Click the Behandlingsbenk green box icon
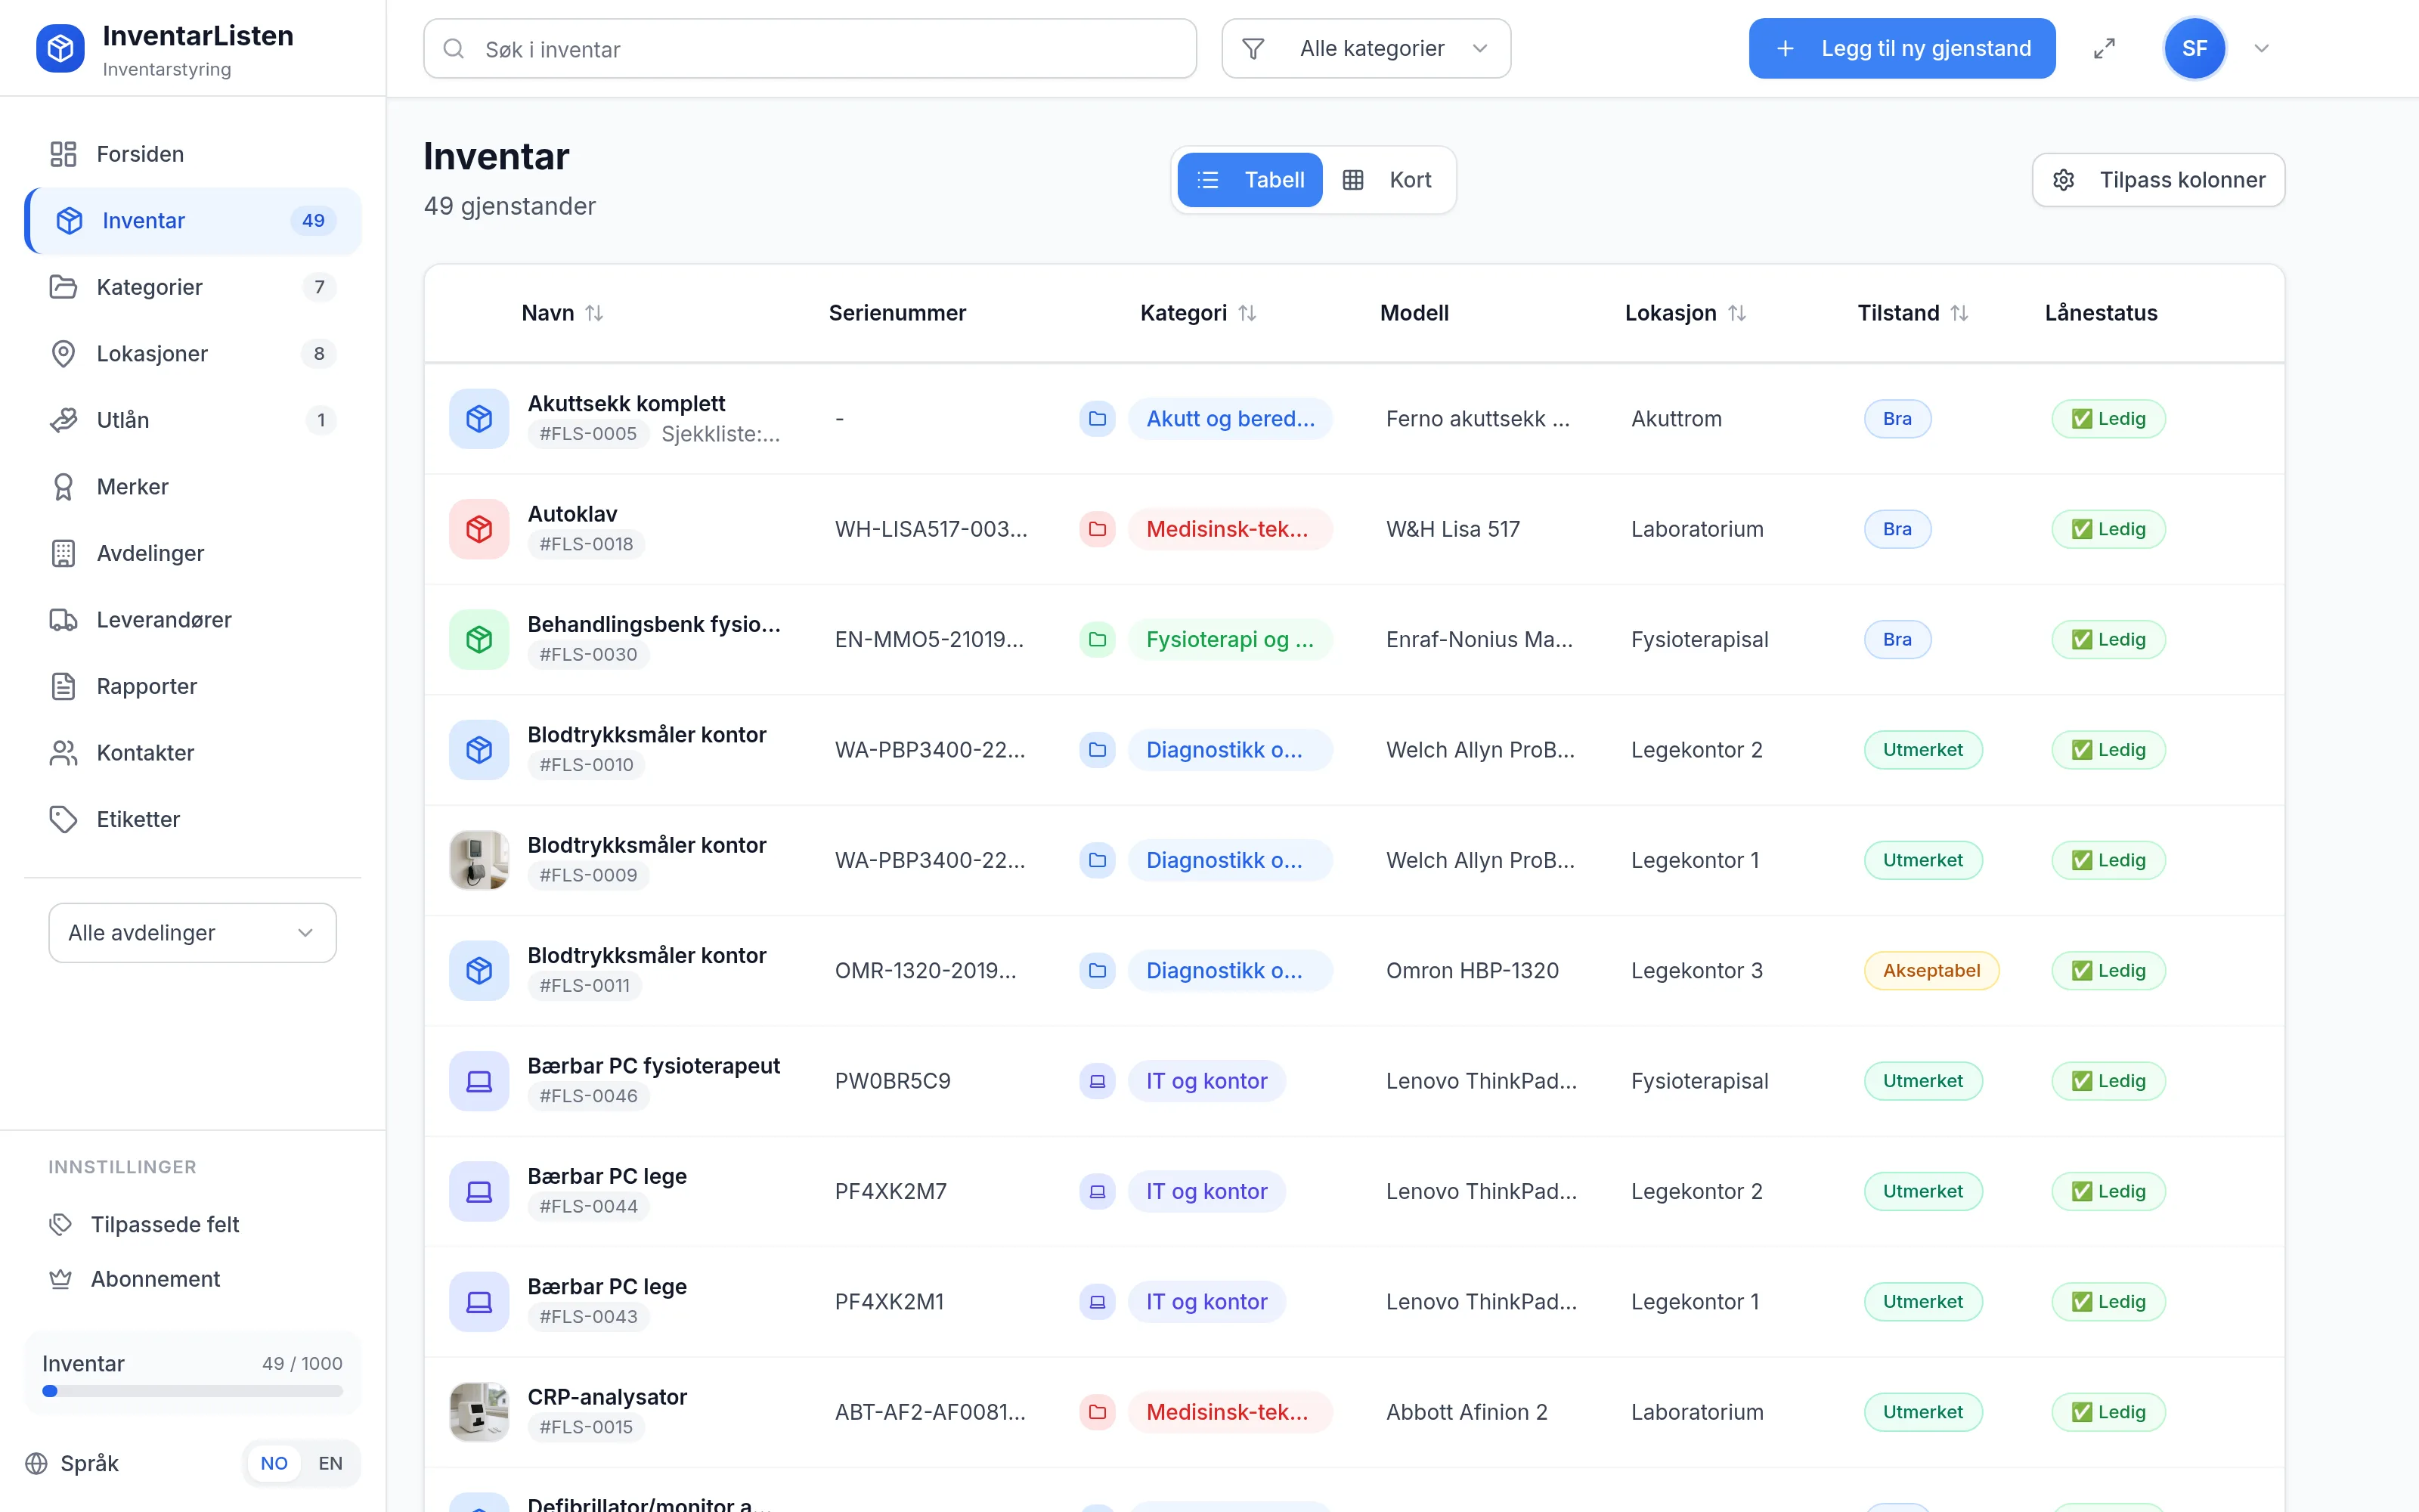This screenshot has height=1512, width=2419. (x=479, y=639)
